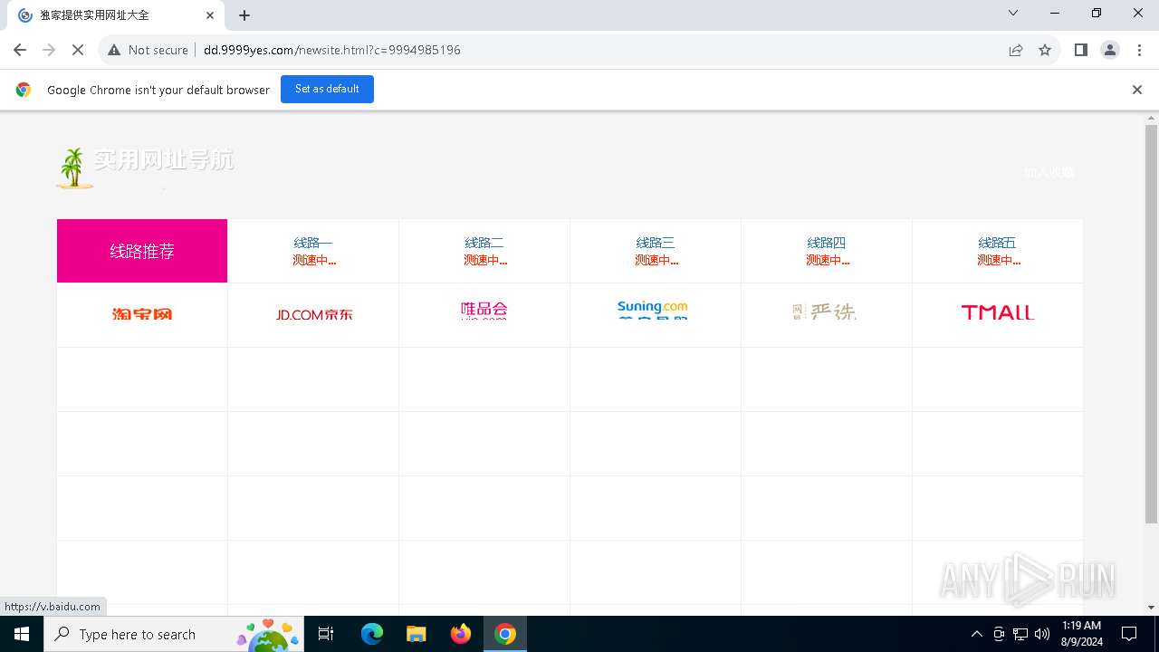Show hidden tray icons
The height and width of the screenshot is (652, 1159).
[x=976, y=634]
